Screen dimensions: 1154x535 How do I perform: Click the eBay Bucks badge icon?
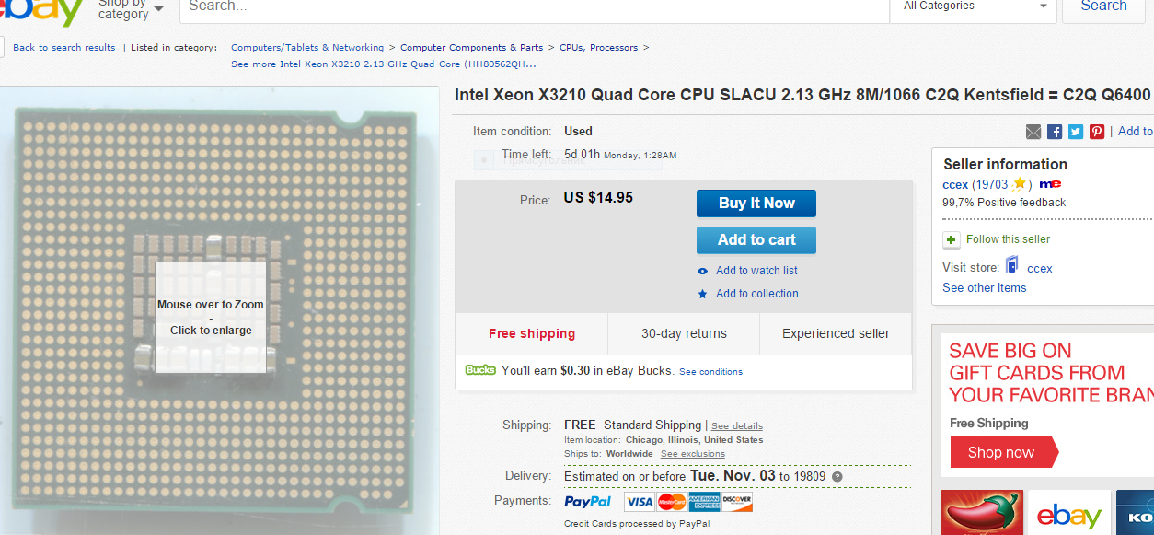[480, 370]
